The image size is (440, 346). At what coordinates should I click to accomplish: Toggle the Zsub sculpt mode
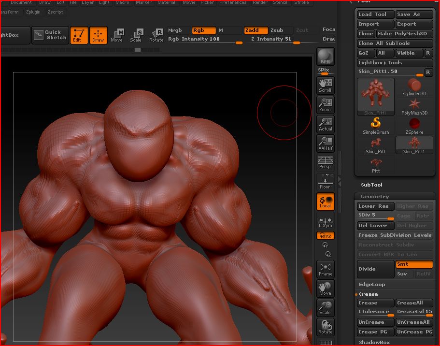pos(277,30)
